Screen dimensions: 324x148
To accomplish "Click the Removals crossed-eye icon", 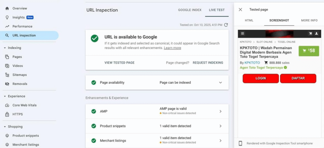I will point(7,84).
